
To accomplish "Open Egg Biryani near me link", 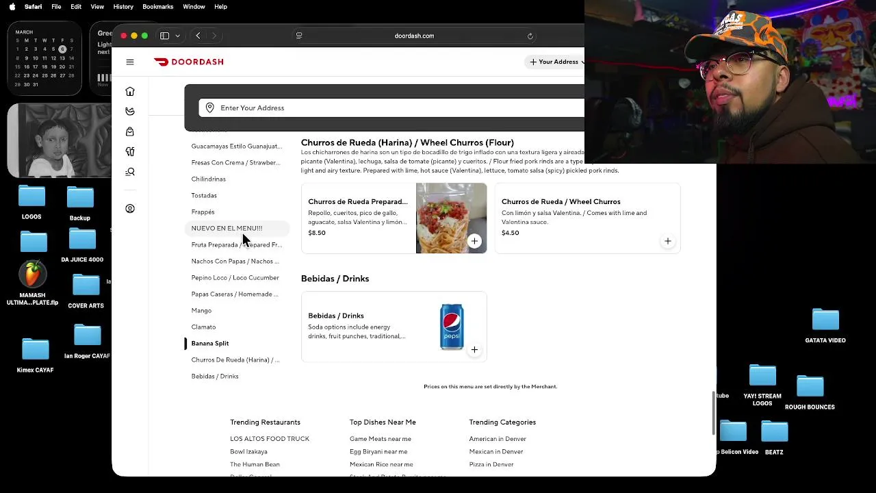I will click(x=378, y=452).
